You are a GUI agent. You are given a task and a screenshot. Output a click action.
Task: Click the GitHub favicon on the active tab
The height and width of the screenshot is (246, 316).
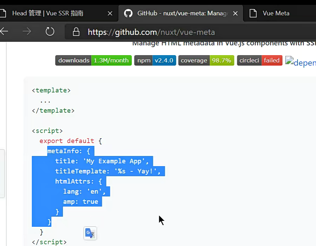point(128,13)
